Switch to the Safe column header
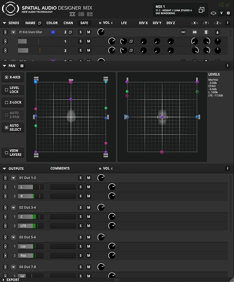Viewport: 234px width, 282px height. click(x=84, y=23)
